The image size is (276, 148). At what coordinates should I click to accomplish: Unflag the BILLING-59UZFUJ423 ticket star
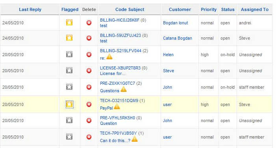[x=69, y=38]
